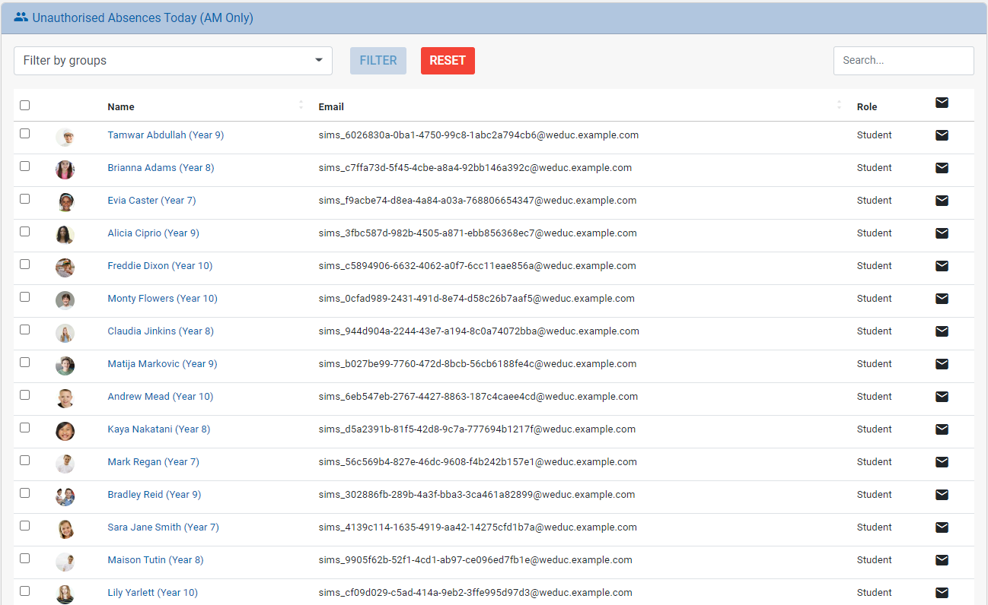The height and width of the screenshot is (605, 988).
Task: Click into the Search input field
Action: click(903, 61)
